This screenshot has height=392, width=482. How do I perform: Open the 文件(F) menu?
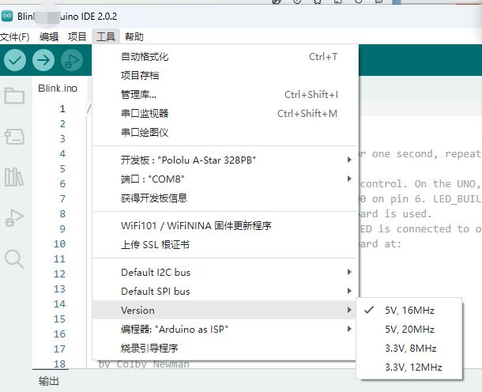pyautogui.click(x=15, y=37)
